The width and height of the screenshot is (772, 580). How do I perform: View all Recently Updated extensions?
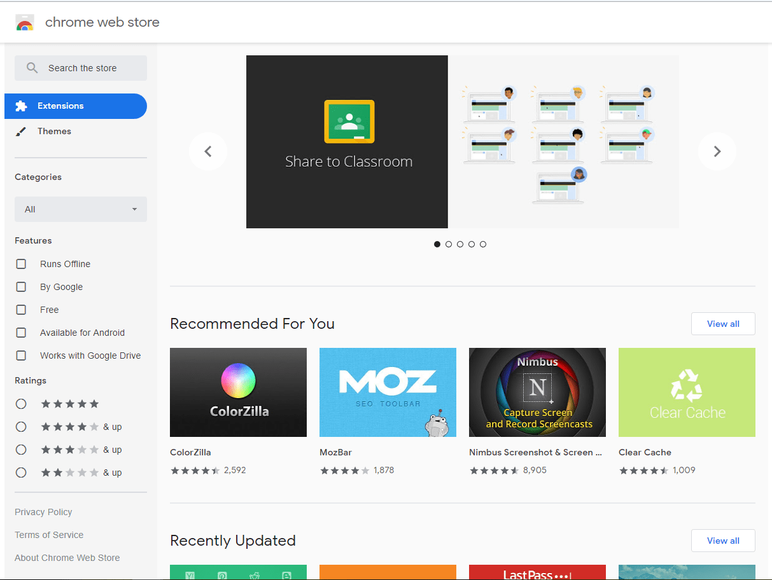click(723, 541)
